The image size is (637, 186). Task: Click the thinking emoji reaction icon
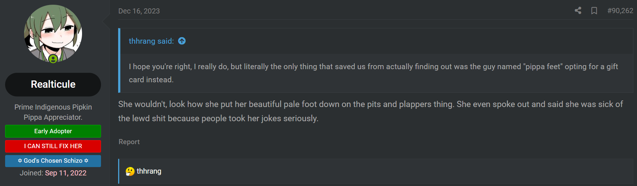click(130, 171)
